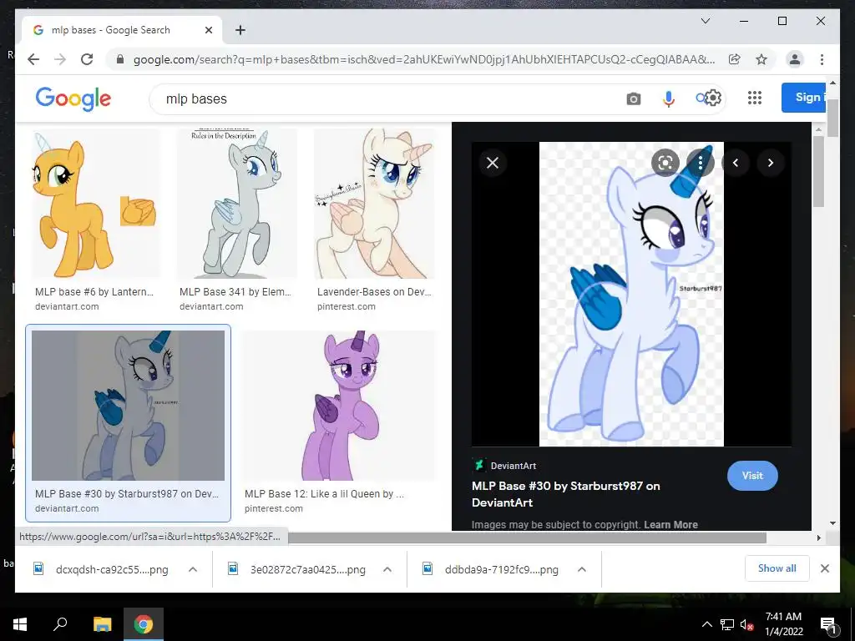Image resolution: width=855 pixels, height=641 pixels.
Task: Show hidden system tray icons
Action: coord(706,624)
